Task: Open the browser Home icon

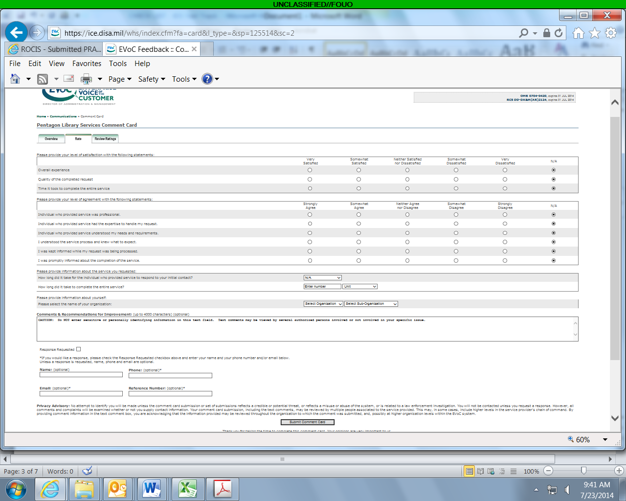Action: [579, 33]
